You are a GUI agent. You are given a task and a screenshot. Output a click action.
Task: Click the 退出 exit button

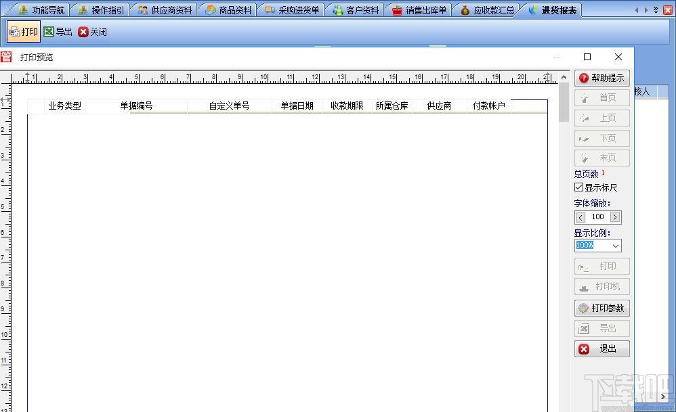[x=602, y=348]
